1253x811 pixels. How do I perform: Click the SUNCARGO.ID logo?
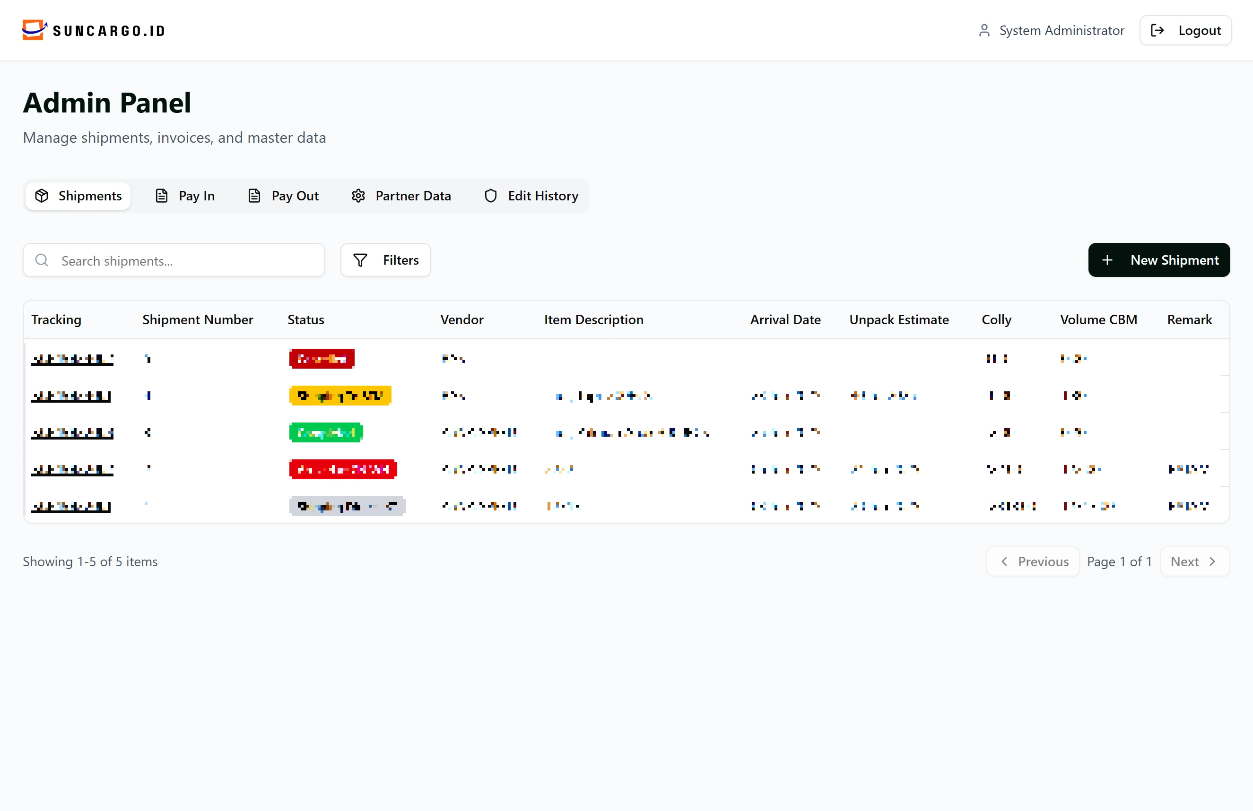coord(94,30)
